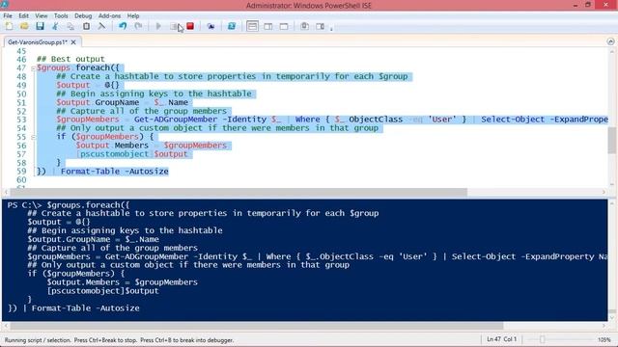Screen dimensions: 618x347
Task: Open the Add-ons menu
Action: pos(109,15)
